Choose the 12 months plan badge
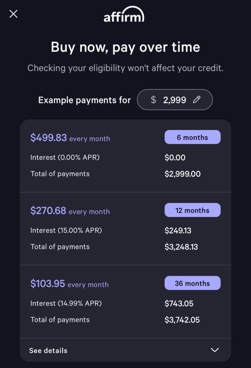251x368 pixels. coord(192,210)
